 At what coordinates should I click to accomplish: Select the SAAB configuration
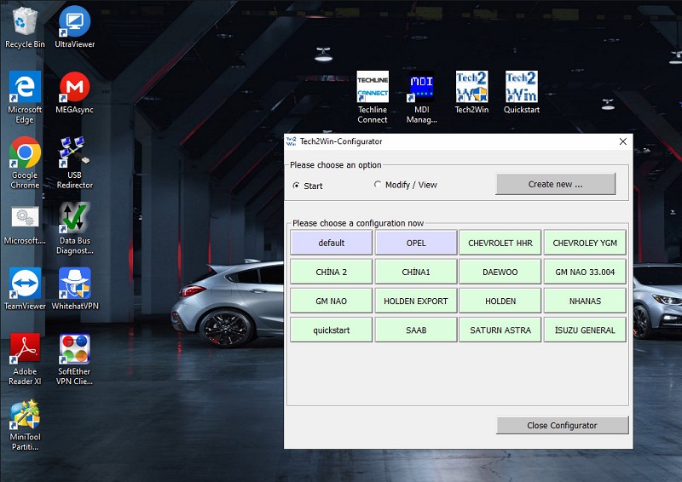coord(416,330)
